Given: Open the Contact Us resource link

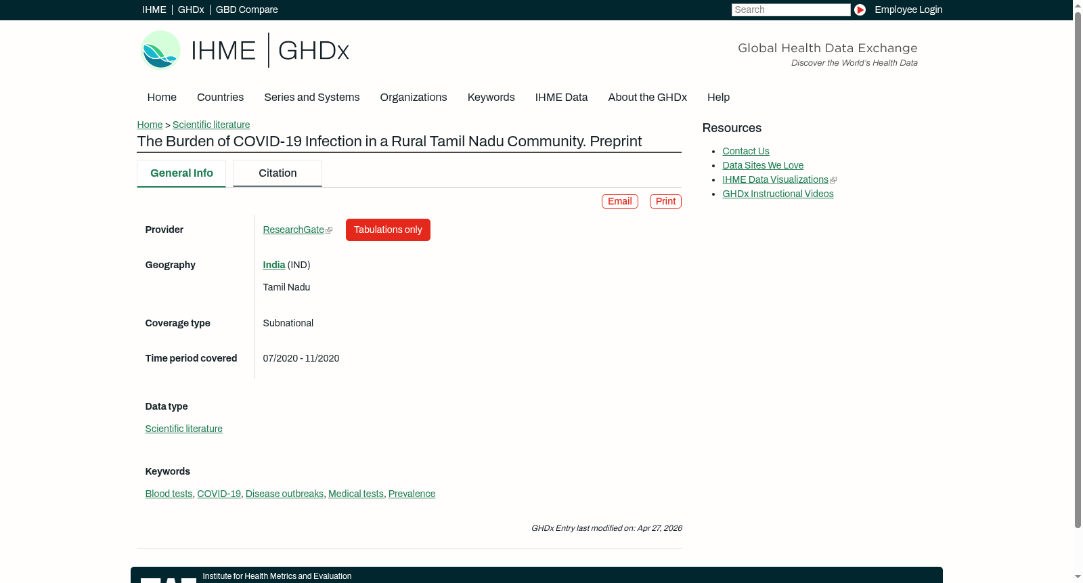Looking at the screenshot, I should coord(745,151).
